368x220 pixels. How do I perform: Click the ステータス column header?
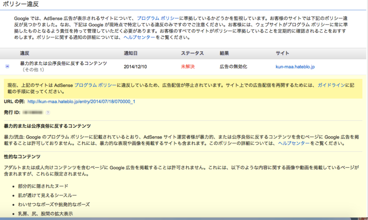[192, 53]
